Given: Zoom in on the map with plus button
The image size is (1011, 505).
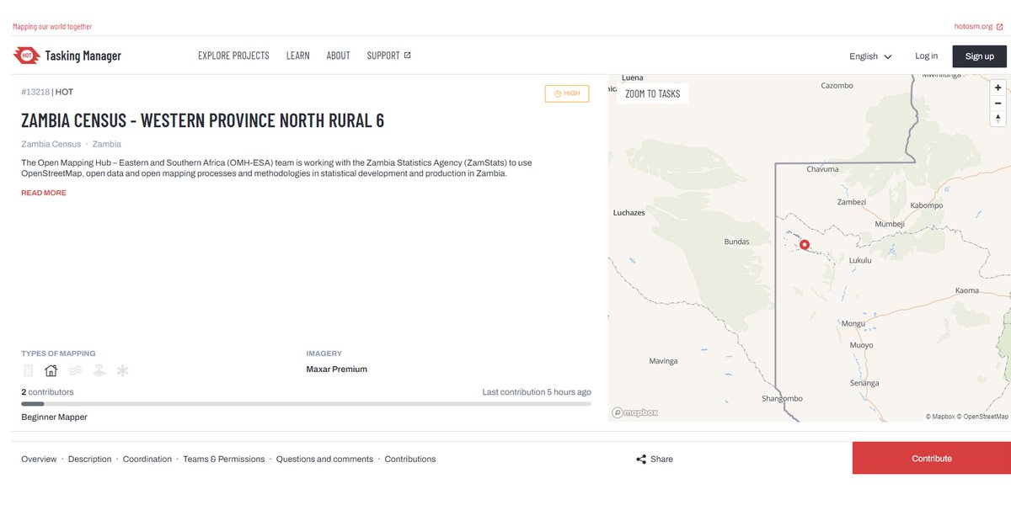Looking at the screenshot, I should [x=998, y=87].
